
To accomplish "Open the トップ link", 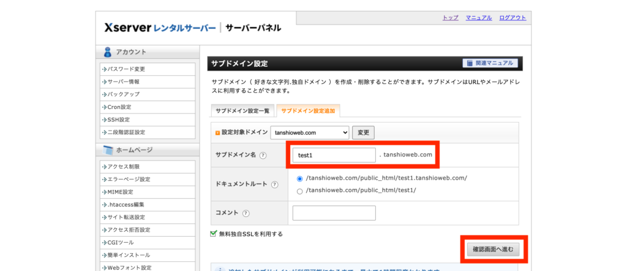I will tap(450, 18).
